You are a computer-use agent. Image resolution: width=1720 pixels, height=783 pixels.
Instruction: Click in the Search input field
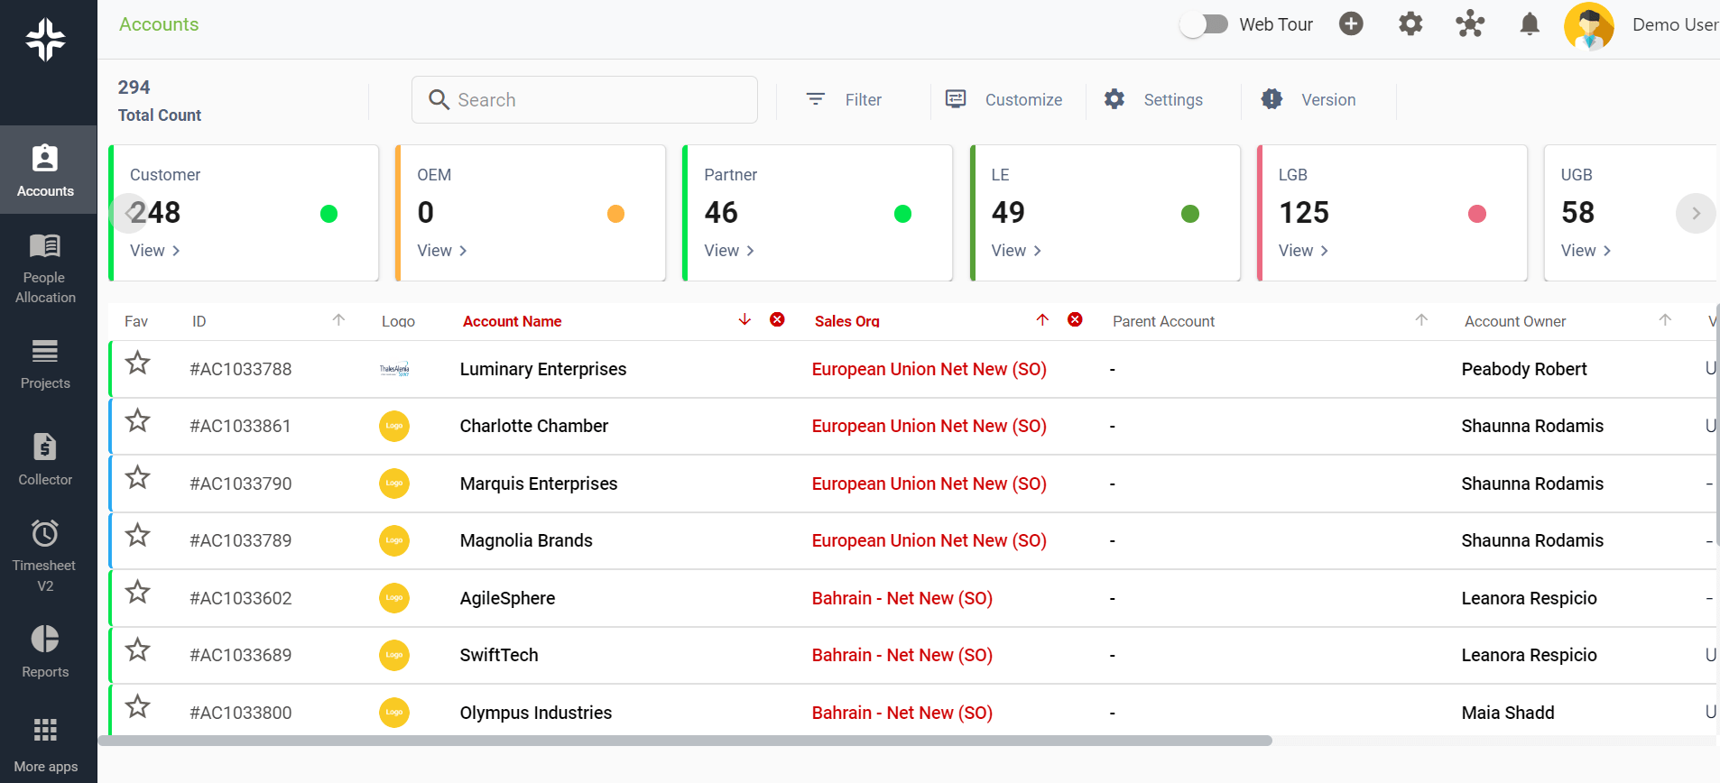[x=596, y=100]
